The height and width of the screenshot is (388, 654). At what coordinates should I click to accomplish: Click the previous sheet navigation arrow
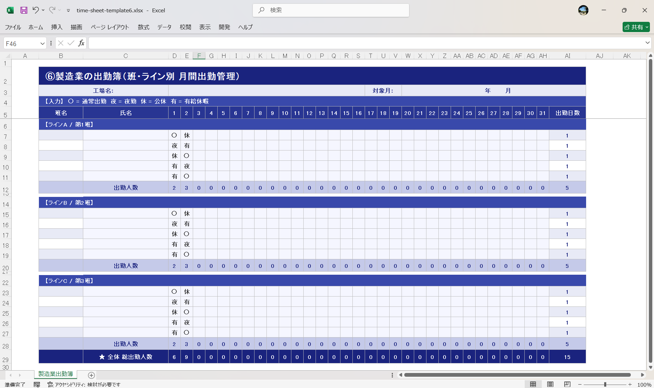[10, 375]
